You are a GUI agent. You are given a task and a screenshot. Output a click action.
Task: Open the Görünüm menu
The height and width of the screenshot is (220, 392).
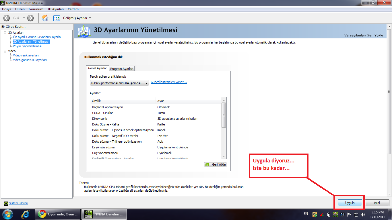tap(36, 9)
